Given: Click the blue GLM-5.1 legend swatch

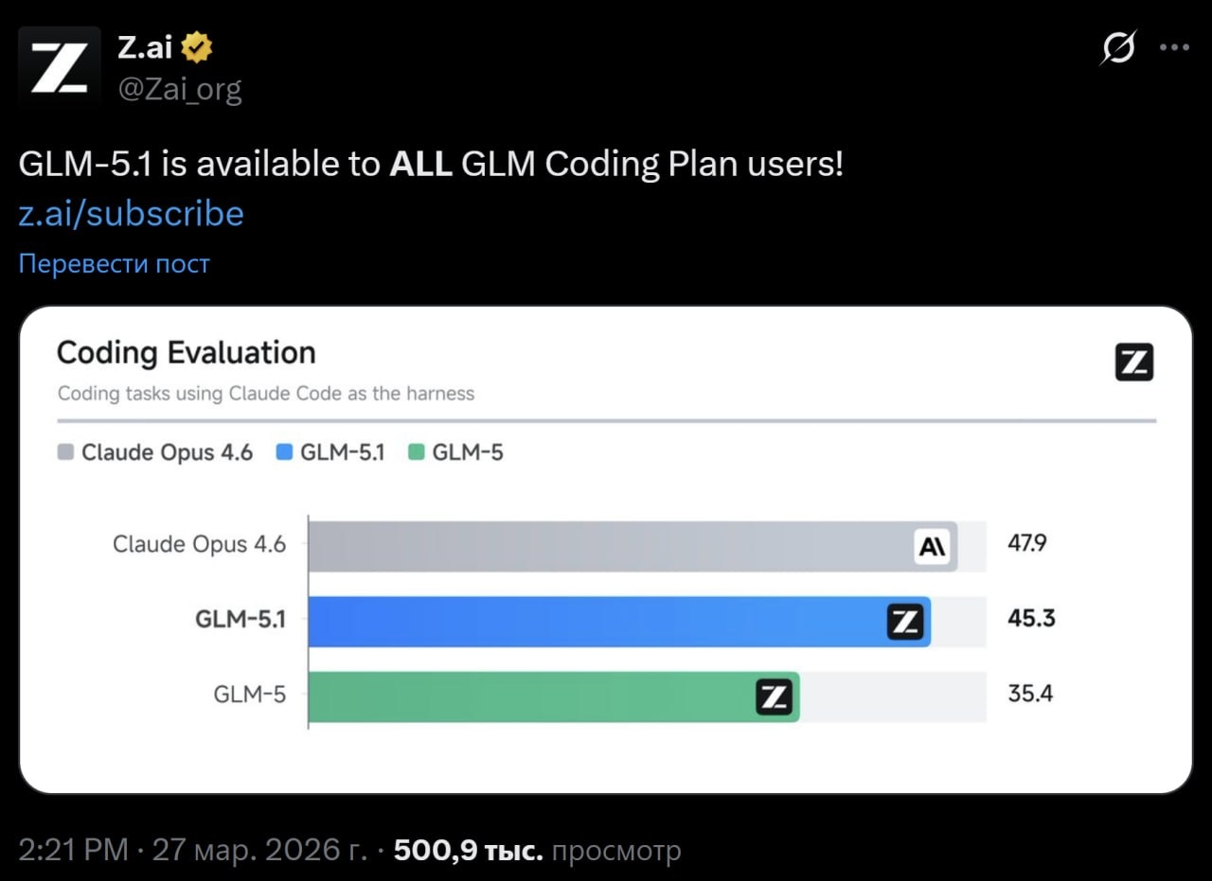Looking at the screenshot, I should [x=284, y=452].
